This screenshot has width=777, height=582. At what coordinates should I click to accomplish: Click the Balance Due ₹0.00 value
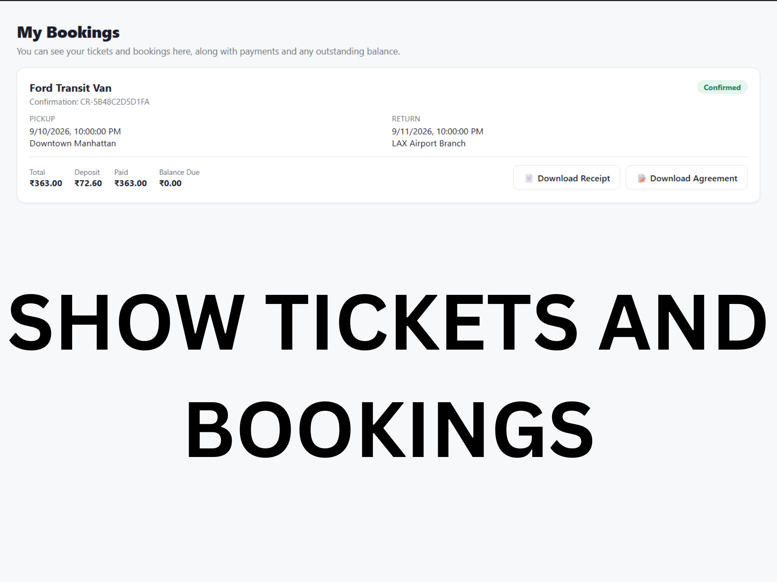coord(170,183)
